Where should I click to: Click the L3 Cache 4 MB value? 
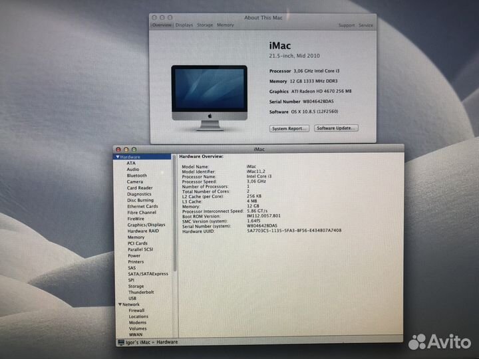pos(251,201)
